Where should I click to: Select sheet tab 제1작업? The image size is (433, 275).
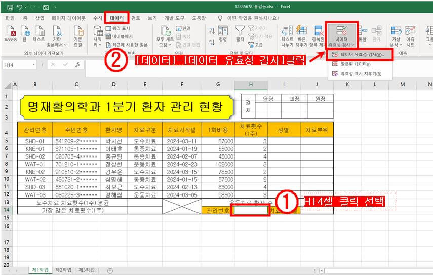pos(40,270)
